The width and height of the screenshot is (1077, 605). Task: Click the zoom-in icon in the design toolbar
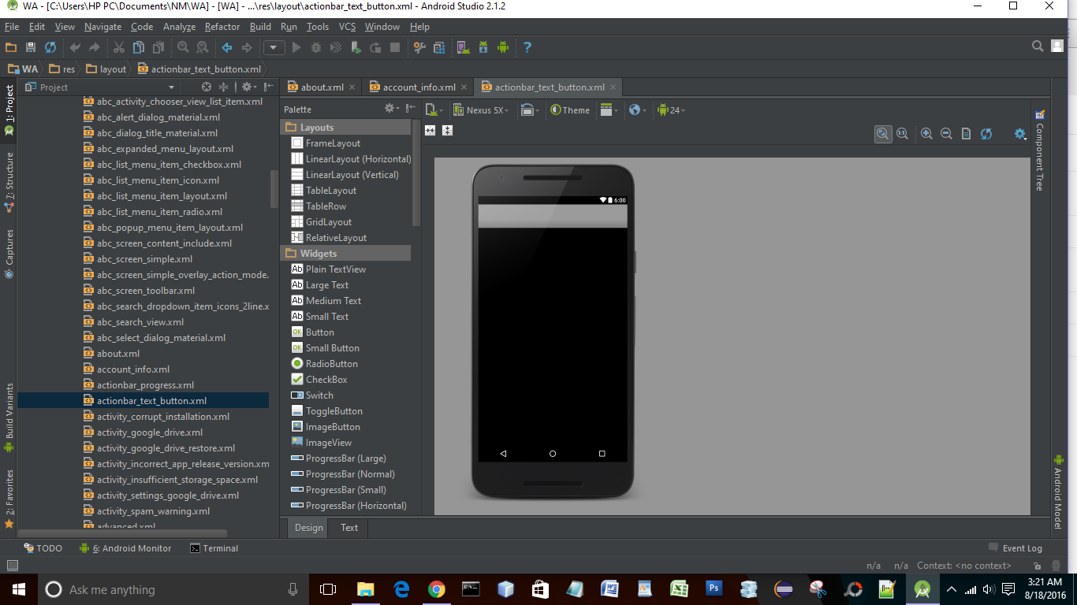[926, 133]
